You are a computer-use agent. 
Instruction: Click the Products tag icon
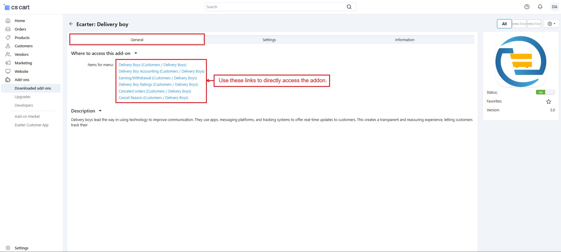pos(8,38)
